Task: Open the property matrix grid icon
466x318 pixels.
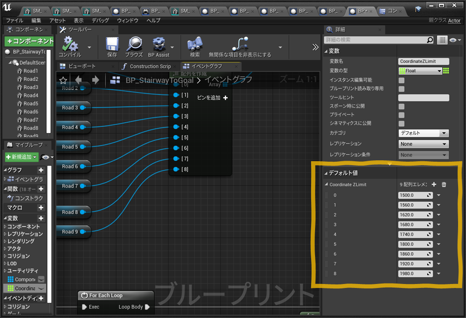Action: pyautogui.click(x=442, y=40)
